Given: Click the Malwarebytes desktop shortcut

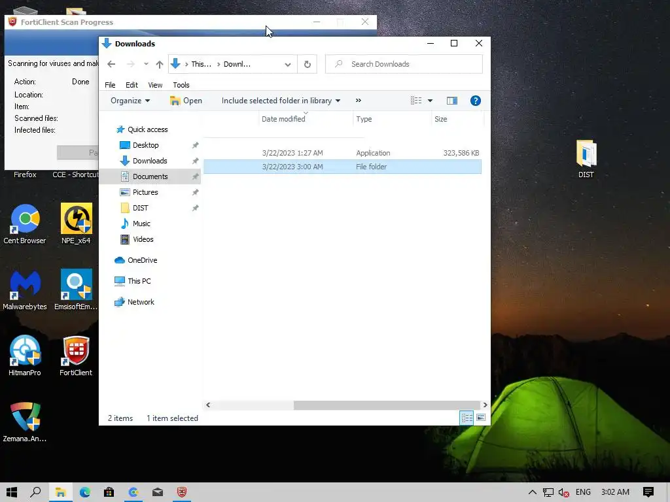Looking at the screenshot, I should pos(25,290).
